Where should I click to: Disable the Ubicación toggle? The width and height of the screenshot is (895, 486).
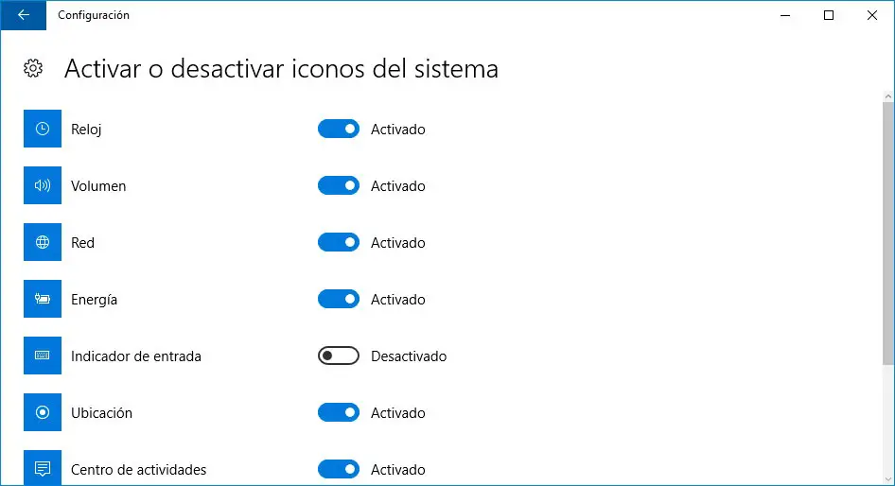click(339, 413)
